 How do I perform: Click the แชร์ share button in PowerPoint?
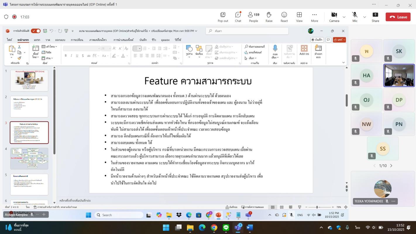(x=339, y=40)
